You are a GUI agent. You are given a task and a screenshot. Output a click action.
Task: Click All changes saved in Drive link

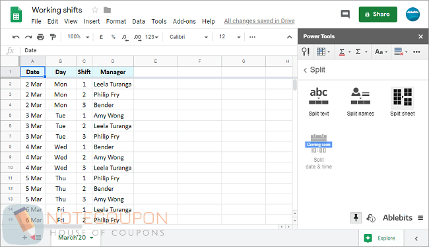(x=259, y=21)
